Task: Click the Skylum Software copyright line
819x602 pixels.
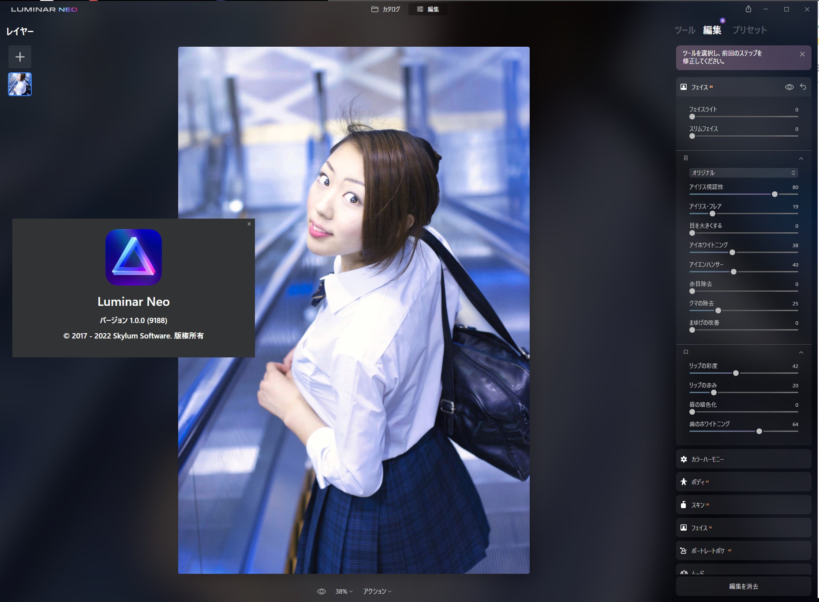Action: (x=134, y=336)
